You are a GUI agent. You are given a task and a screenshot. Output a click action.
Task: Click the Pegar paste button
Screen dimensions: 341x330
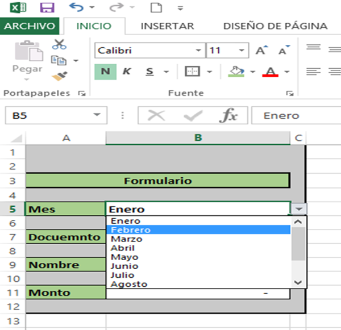[x=27, y=59]
